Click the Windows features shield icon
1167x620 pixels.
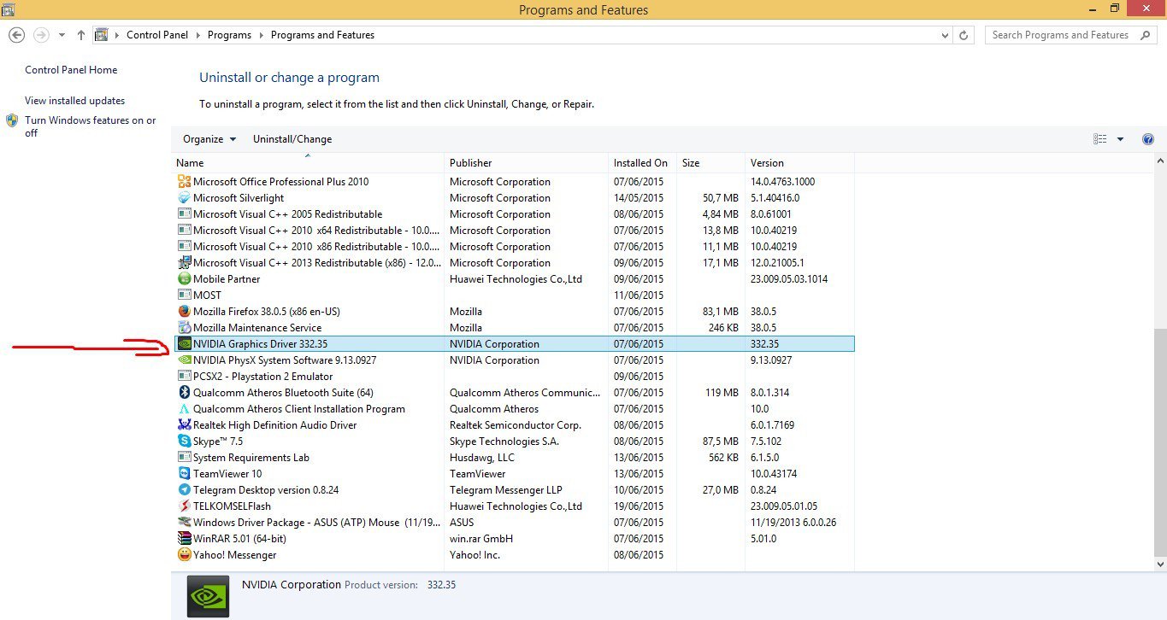(x=13, y=120)
